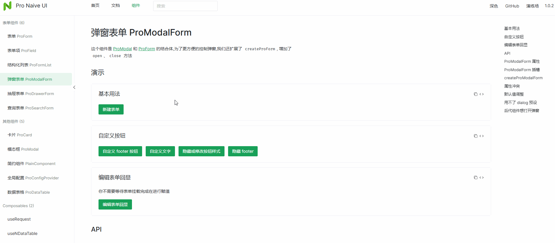Click the 其他组件 (5) group header
The image size is (555, 243).
point(13,121)
